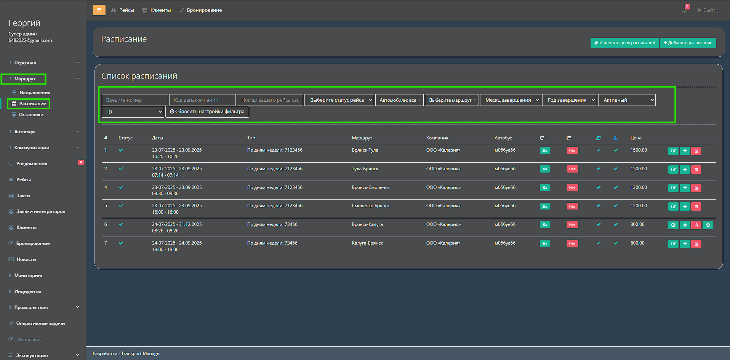Click the notification bell icon in the top bar
Screen dimensions: 730x360
coord(684,10)
